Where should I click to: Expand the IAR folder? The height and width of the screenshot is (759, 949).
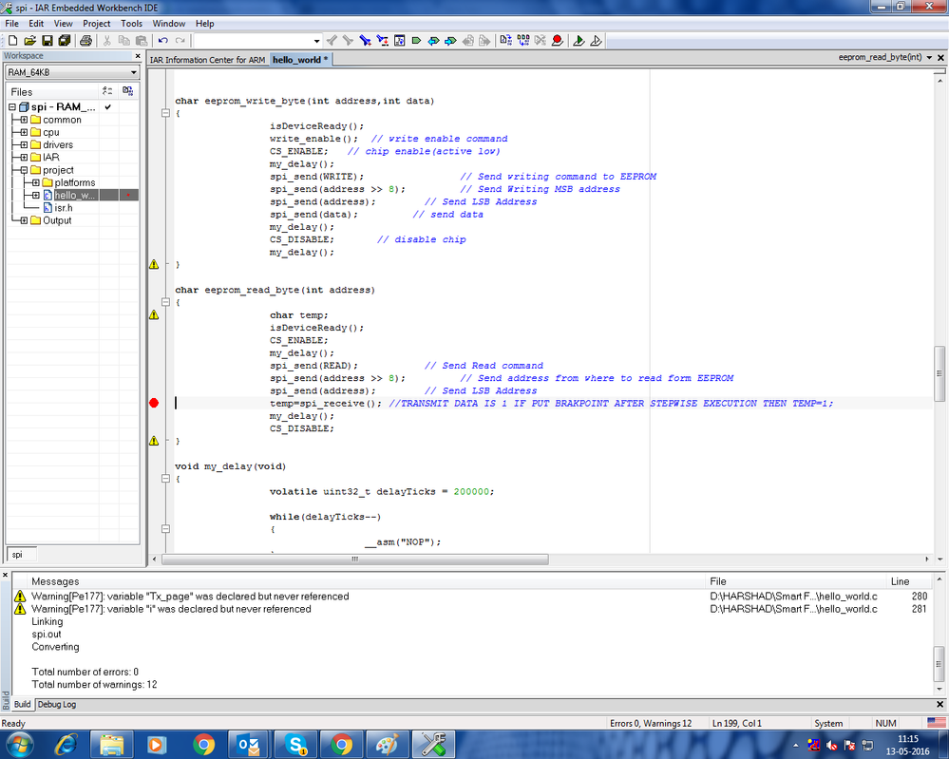click(x=24, y=158)
